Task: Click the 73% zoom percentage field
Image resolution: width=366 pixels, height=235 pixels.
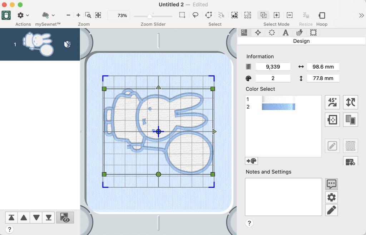Action: pyautogui.click(x=119, y=15)
